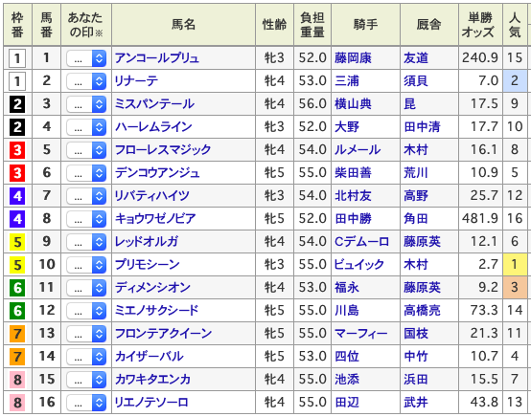The image size is (531, 417).
Task: Open horse page for ディメンシオン
Action: point(152,288)
